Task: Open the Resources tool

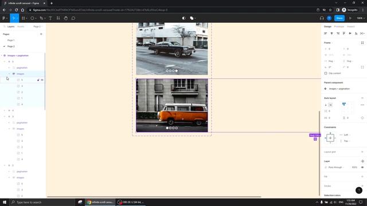Action: 58,18
